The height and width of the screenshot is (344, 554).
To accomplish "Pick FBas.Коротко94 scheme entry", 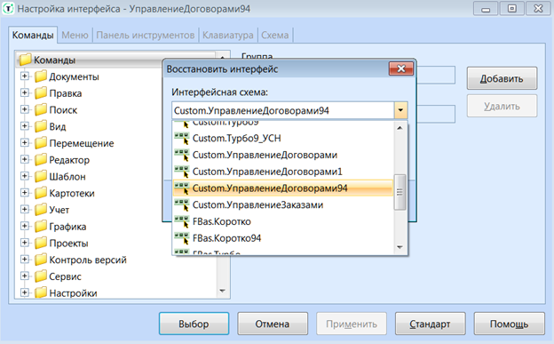I will click(x=283, y=238).
